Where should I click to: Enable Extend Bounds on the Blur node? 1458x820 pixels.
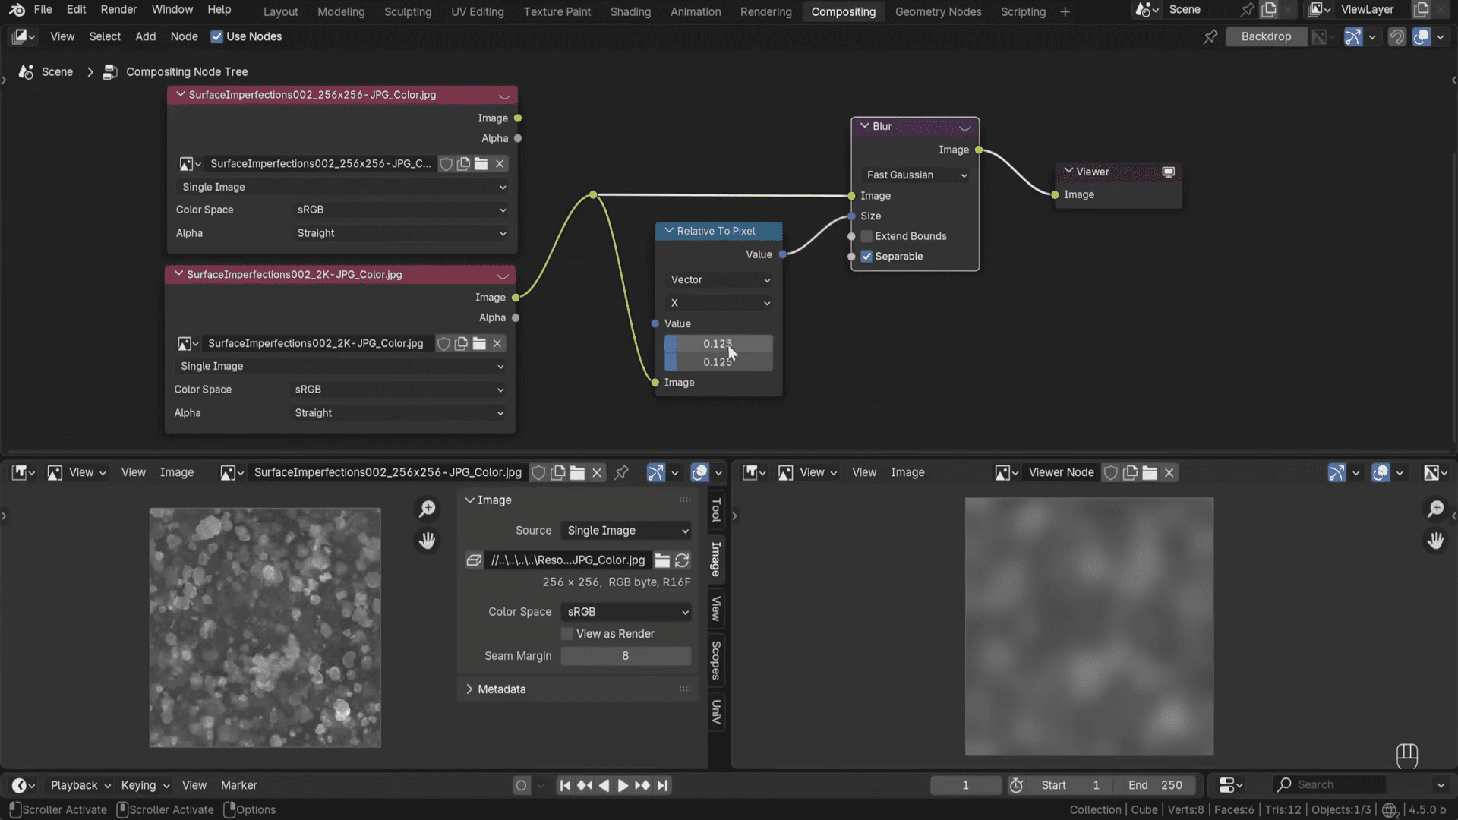866,236
